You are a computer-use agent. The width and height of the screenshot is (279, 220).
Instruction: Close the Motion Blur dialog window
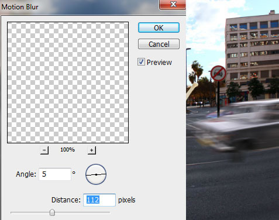coord(173,4)
